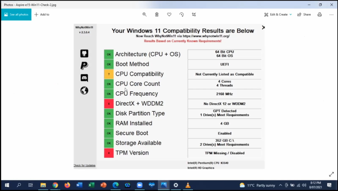Viewport: 338px width, 191px height.
Task: Enter fullscreen with diagonal arrows icon
Action: [x=331, y=174]
